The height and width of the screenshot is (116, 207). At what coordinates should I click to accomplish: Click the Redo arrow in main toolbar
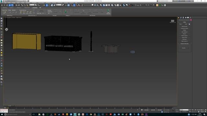coord(19,5)
